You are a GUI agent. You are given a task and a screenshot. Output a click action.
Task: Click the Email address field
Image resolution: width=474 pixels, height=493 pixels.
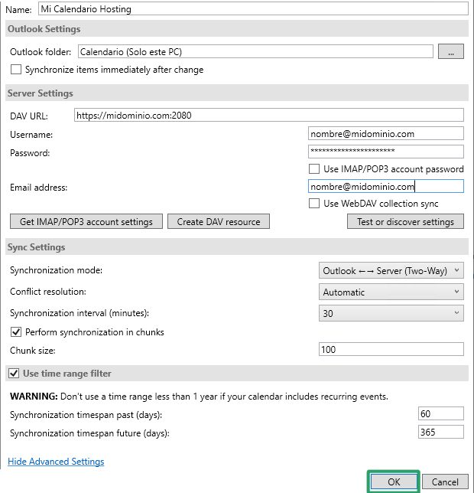pos(385,186)
